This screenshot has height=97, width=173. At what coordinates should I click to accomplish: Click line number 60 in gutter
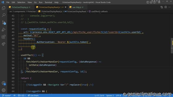(x=13, y=78)
